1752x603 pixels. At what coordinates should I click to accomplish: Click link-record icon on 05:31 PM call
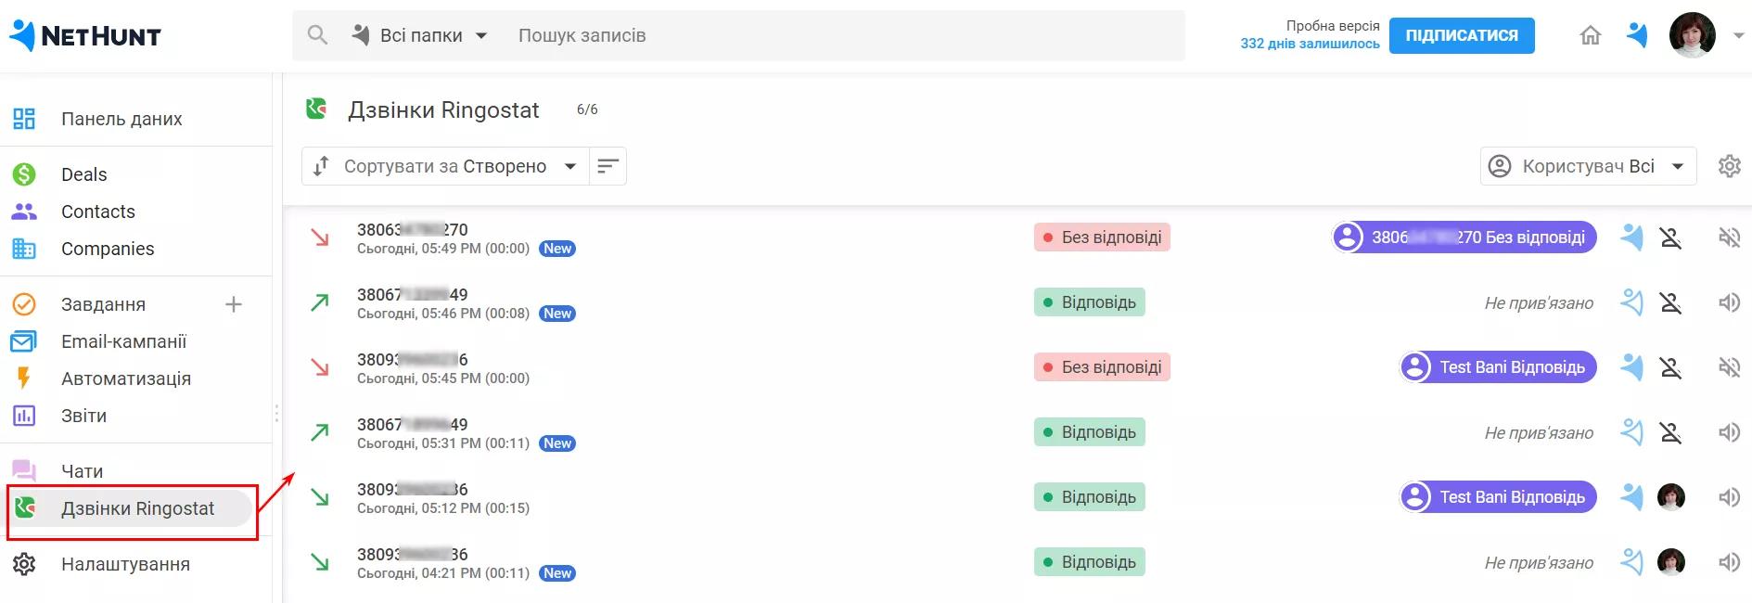click(x=1631, y=432)
